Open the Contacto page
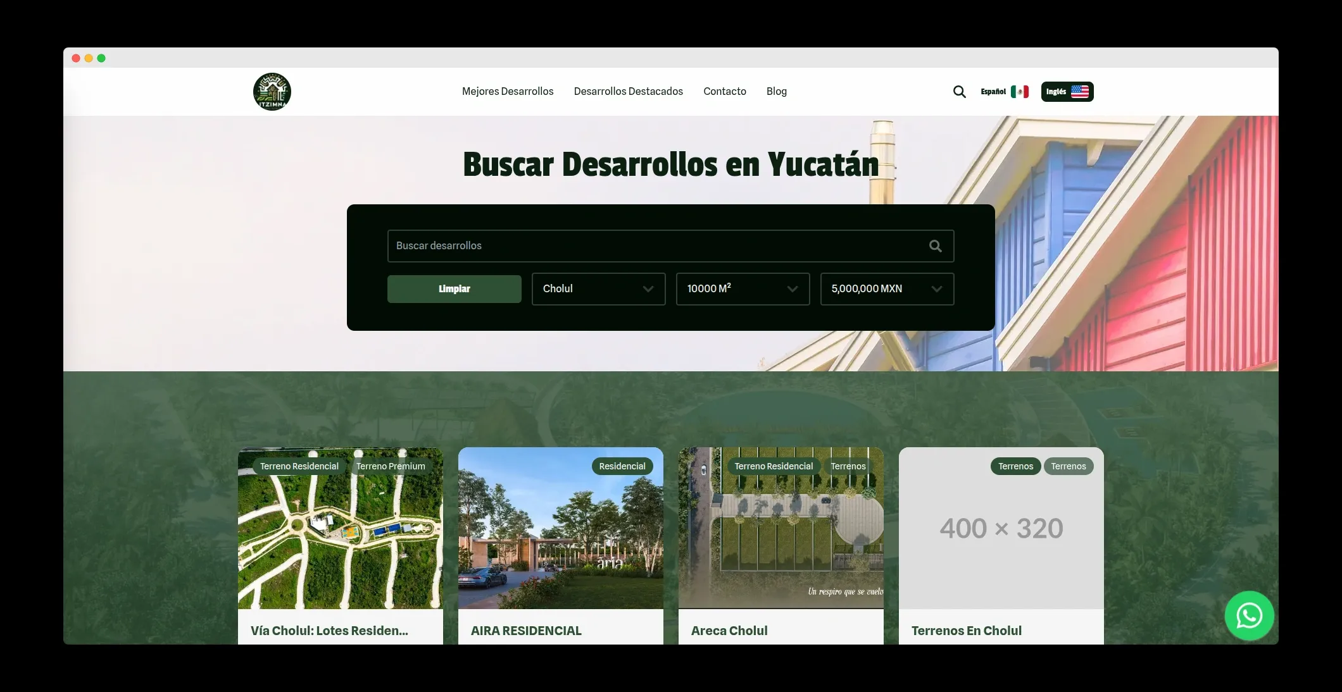The width and height of the screenshot is (1342, 692). pyautogui.click(x=724, y=91)
